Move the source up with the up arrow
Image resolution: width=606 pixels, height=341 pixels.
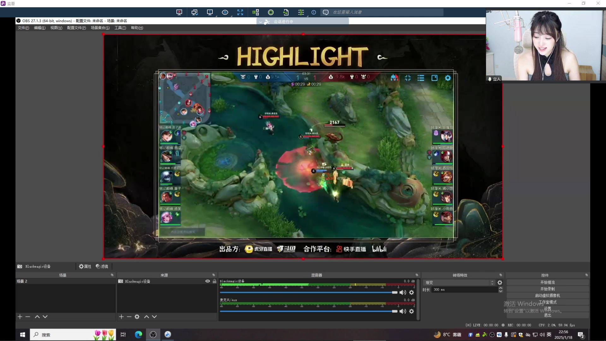click(x=146, y=317)
